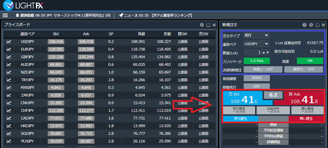Image resolution: width=328 pixels, height=148 pixels.
Task: Open CHFJPY chart icon
Action: click(9, 111)
